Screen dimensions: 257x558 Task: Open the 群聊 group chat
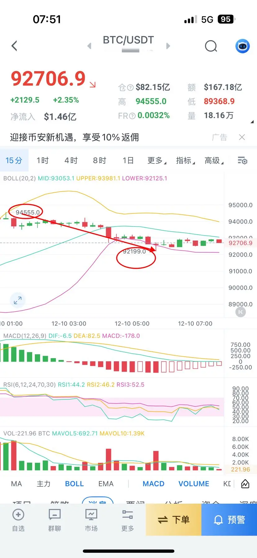(x=55, y=520)
